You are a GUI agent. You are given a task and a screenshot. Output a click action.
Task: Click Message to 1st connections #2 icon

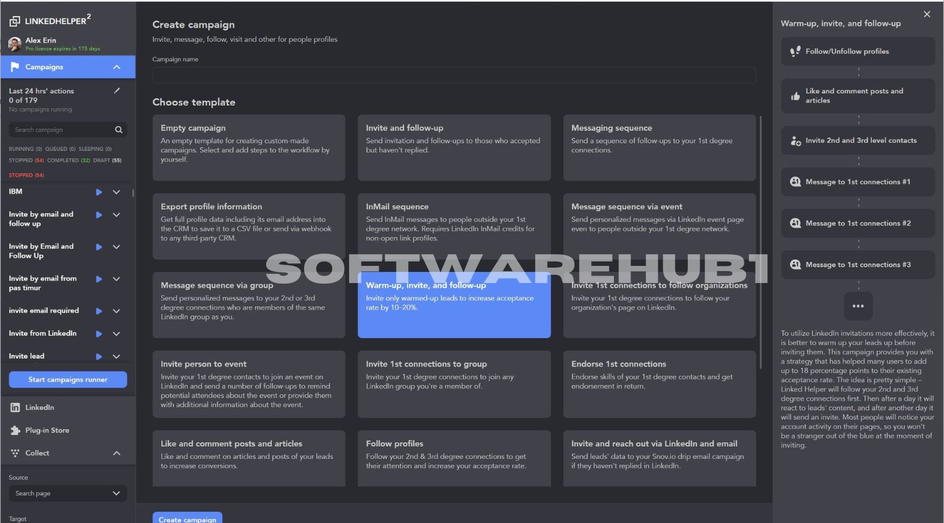click(x=796, y=223)
